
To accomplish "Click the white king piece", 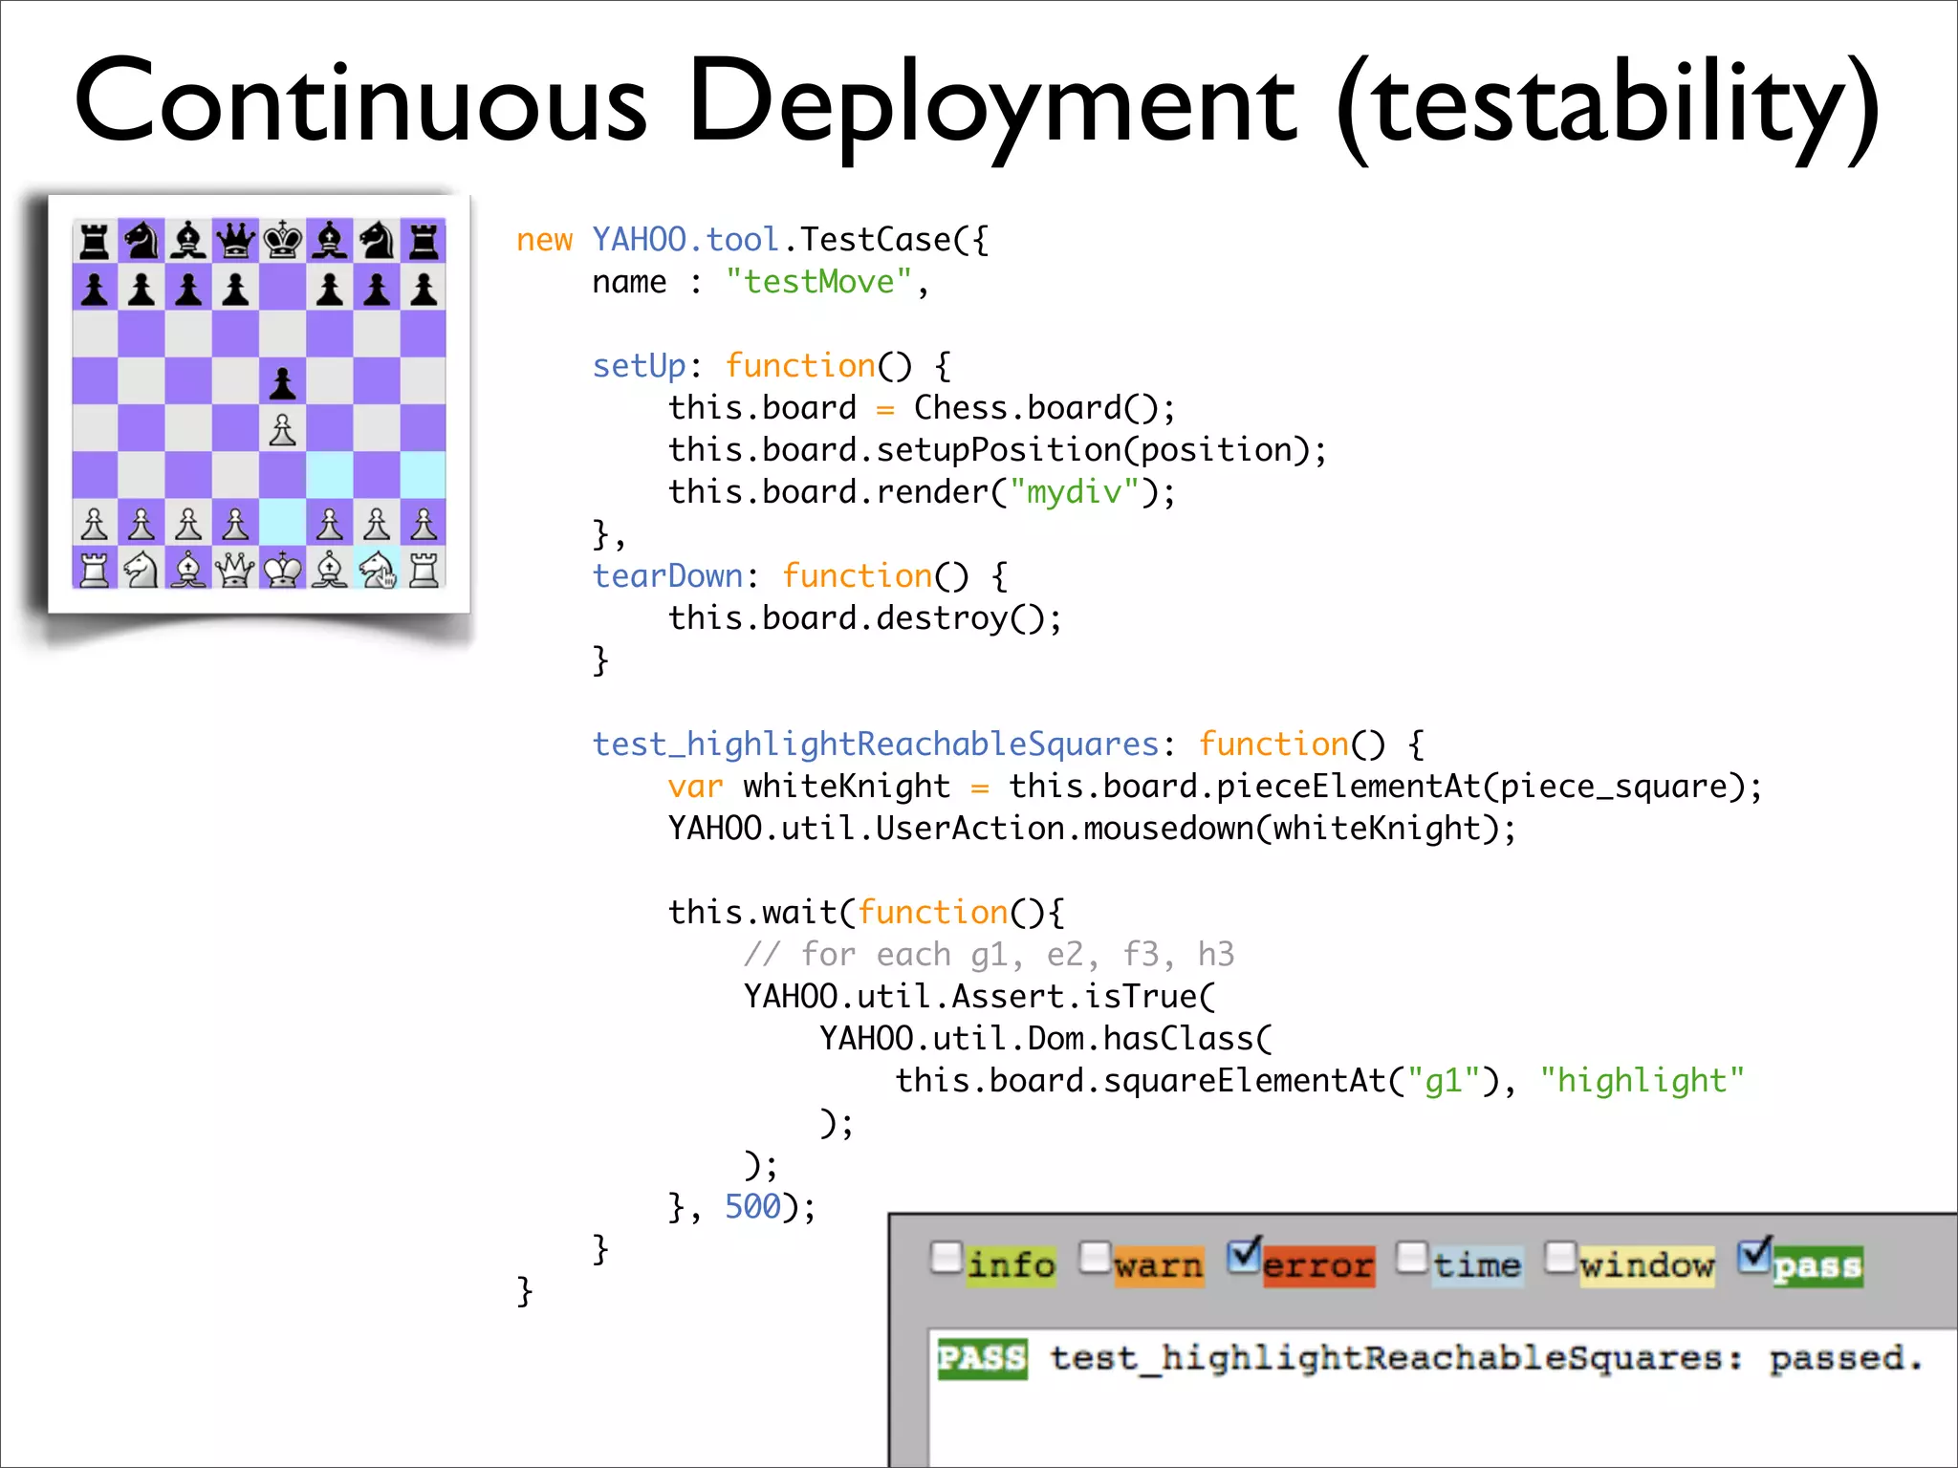I will (x=283, y=570).
